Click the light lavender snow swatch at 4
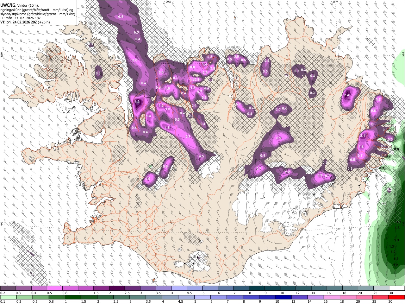Image resolution: width=405 pixels, height=304 pixels. [178, 288]
